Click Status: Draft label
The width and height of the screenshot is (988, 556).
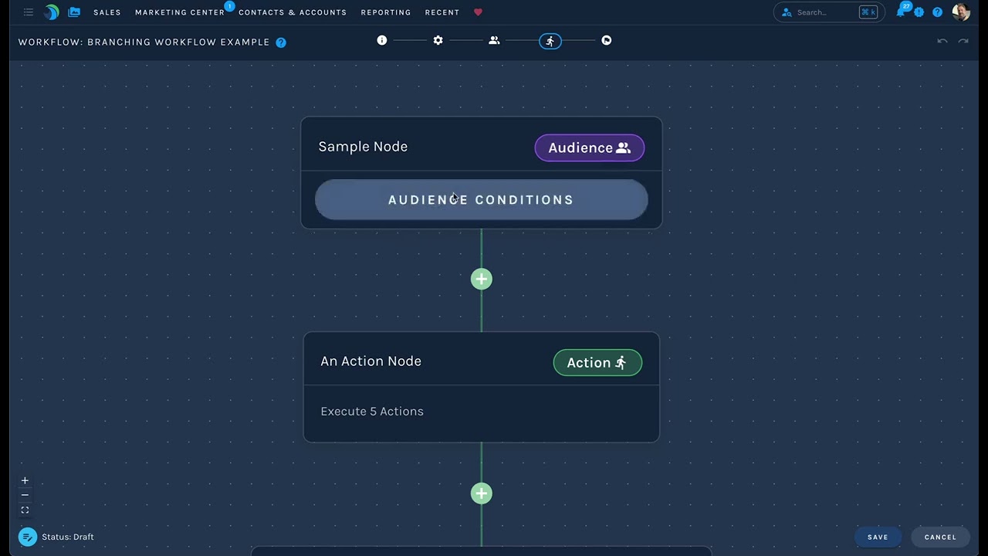tap(68, 537)
